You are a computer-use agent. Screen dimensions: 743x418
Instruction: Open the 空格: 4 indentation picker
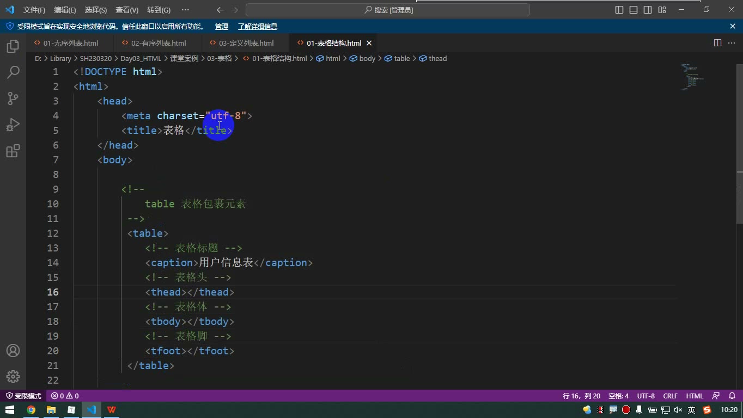click(618, 396)
